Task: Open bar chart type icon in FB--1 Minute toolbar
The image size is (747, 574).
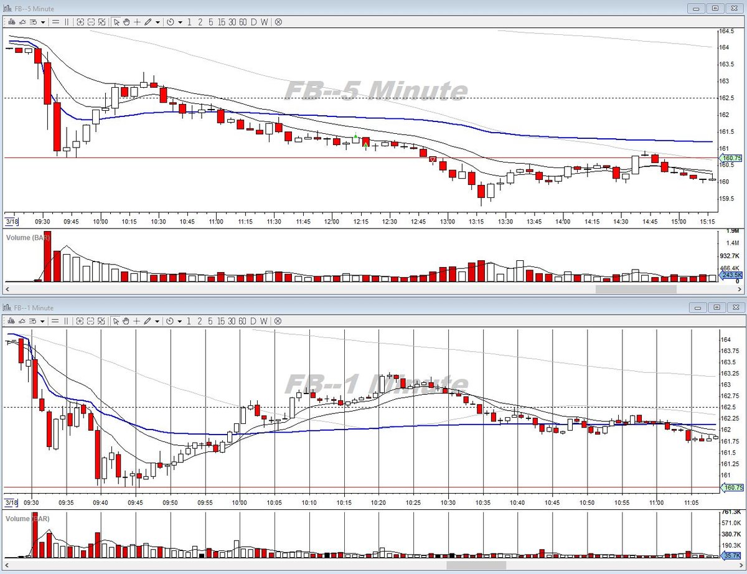Action: [x=11, y=321]
